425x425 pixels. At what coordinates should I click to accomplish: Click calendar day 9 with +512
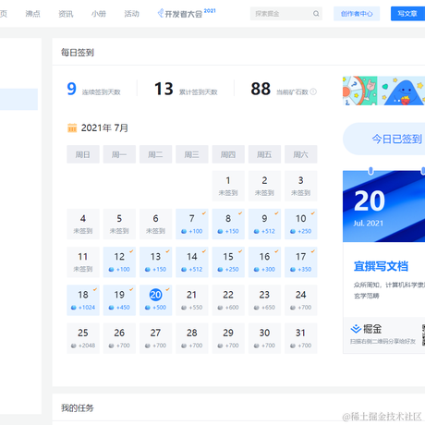[x=264, y=224]
